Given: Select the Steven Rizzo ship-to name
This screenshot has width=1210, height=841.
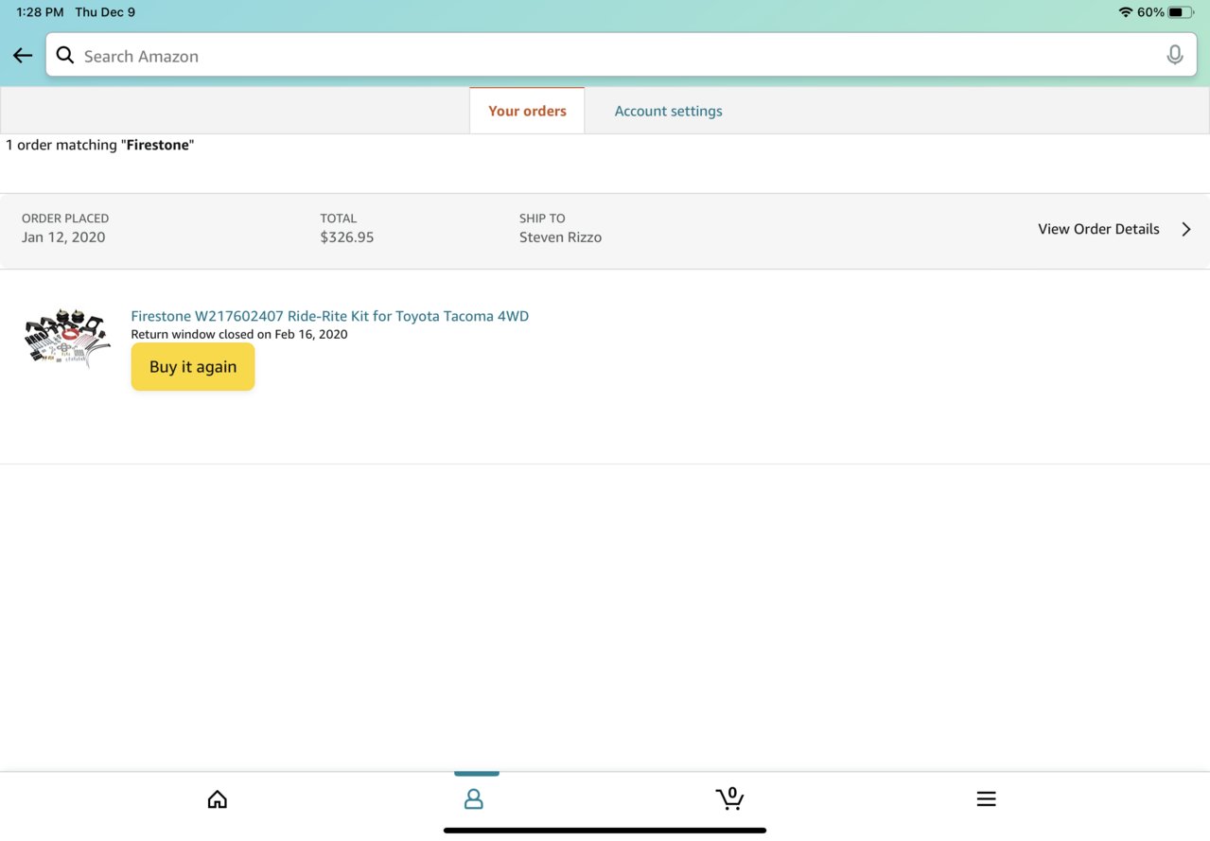Looking at the screenshot, I should pos(560,237).
